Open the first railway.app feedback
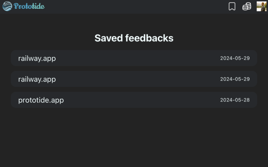The image size is (268, 167). click(37, 58)
